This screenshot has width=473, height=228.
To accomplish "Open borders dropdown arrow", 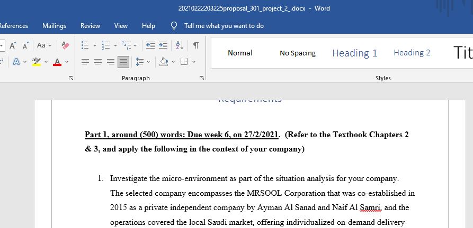I will (x=193, y=62).
